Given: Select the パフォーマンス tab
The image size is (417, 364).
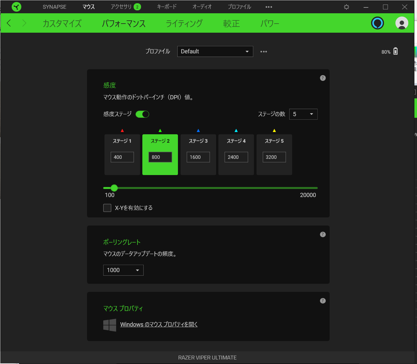Looking at the screenshot, I should 124,23.
